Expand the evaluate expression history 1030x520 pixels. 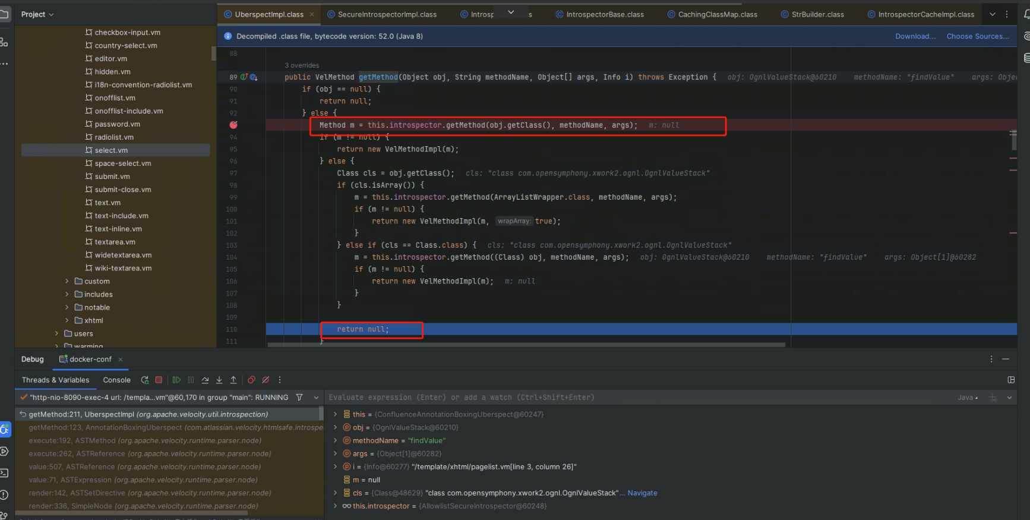point(1009,398)
